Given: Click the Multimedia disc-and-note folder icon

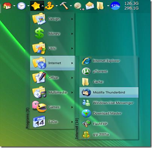Looking at the screenshot, I should (x=39, y=92).
